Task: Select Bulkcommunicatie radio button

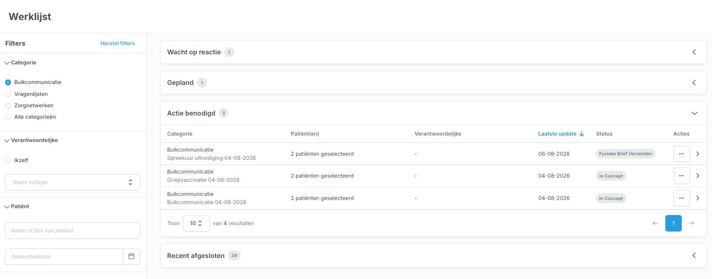Action: click(x=8, y=82)
